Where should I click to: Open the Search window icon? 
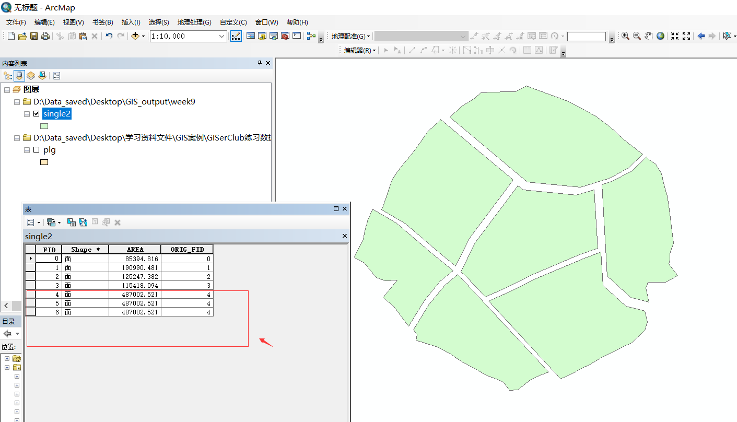coord(274,36)
